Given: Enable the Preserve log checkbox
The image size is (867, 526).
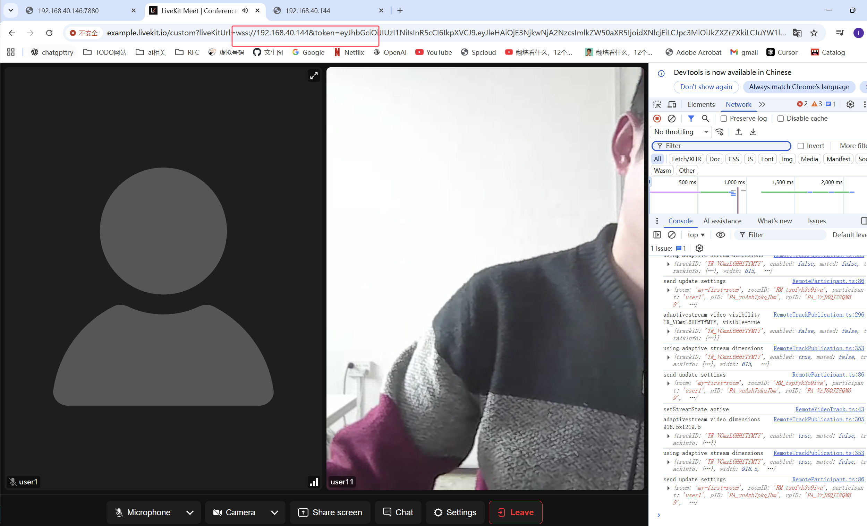Looking at the screenshot, I should click(x=723, y=119).
